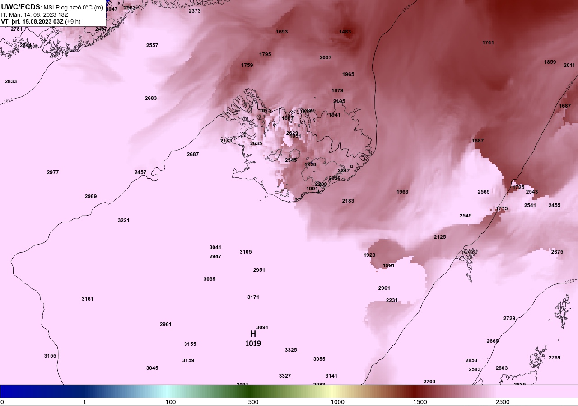Click the 2683 height value

coord(151,98)
